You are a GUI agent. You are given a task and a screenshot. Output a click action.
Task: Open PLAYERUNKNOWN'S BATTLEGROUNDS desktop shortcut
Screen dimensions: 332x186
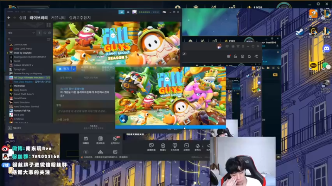pyautogui.click(x=326, y=86)
